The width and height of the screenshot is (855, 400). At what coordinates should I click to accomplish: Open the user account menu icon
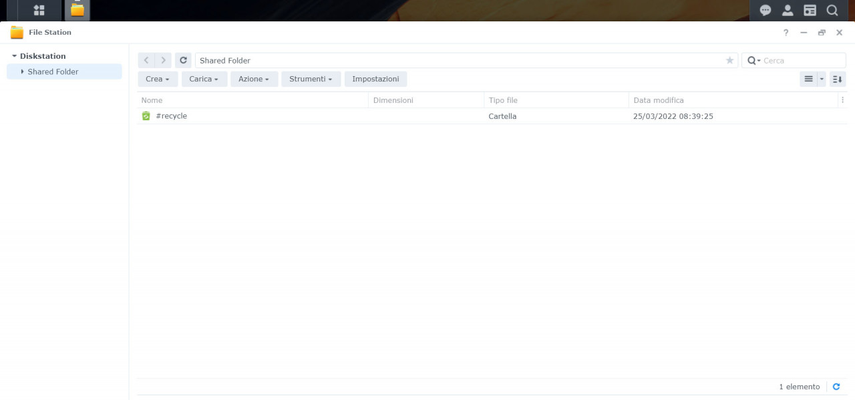point(788,10)
